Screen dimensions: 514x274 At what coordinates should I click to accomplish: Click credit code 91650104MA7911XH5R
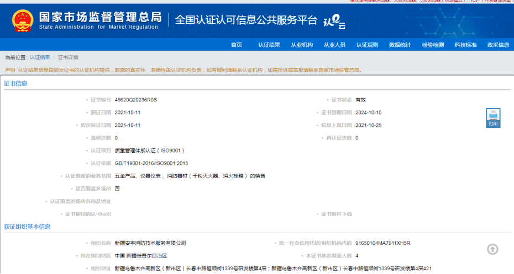point(383,243)
